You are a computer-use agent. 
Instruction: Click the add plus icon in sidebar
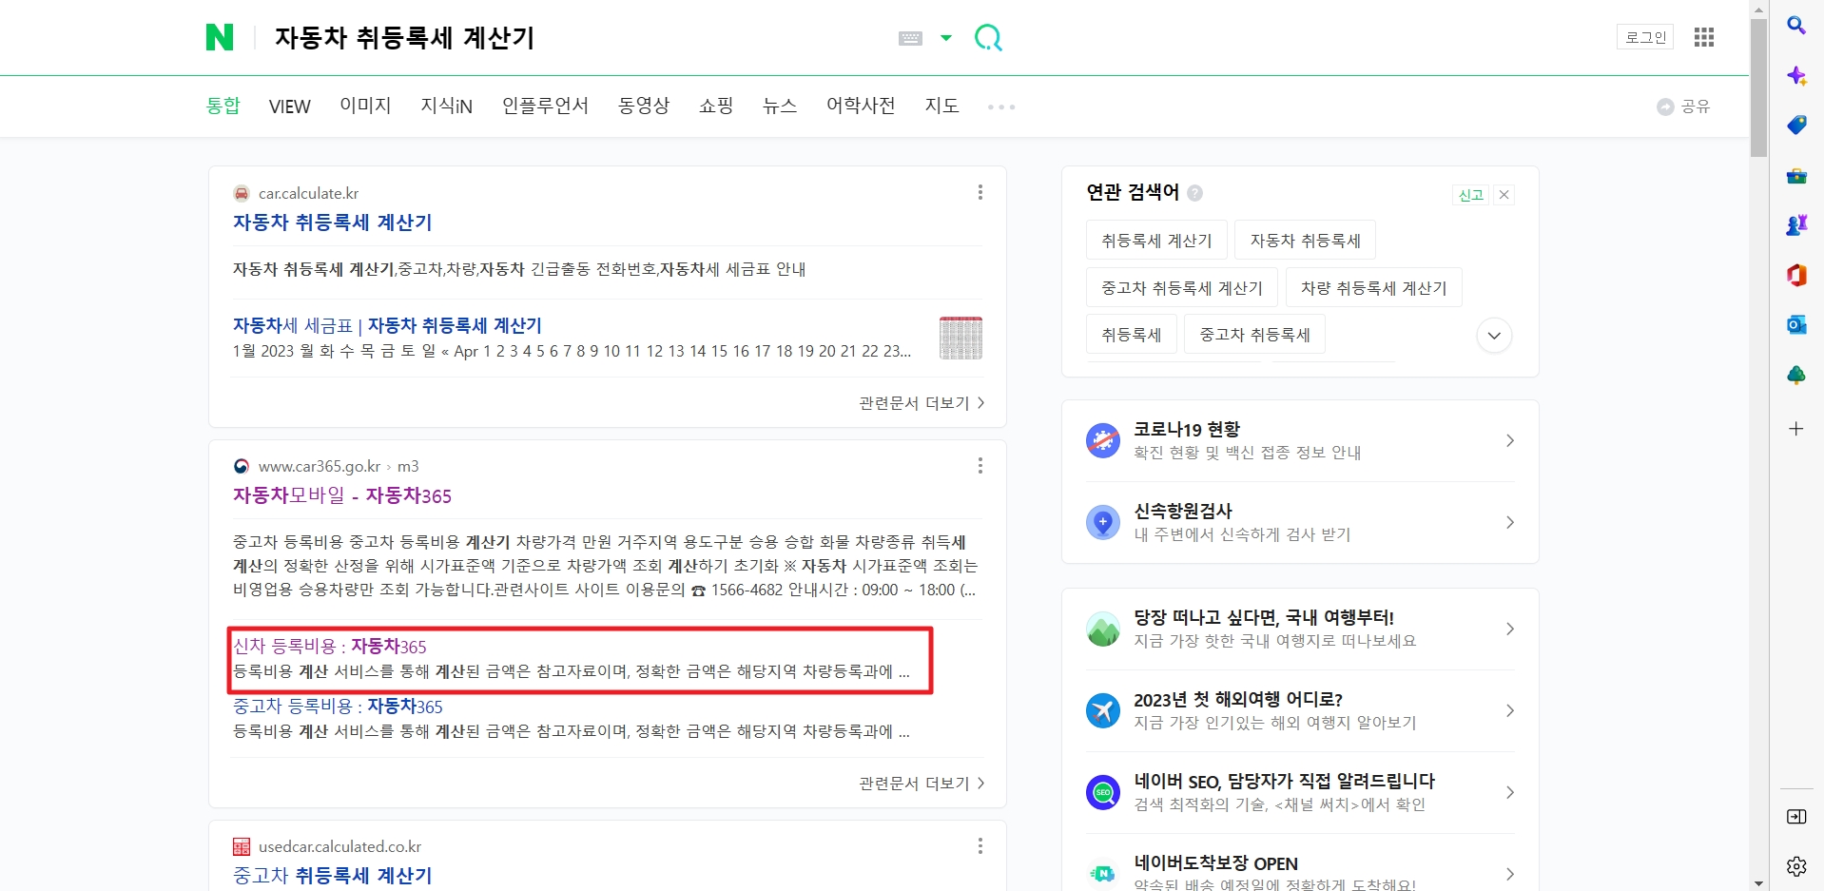pos(1795,429)
